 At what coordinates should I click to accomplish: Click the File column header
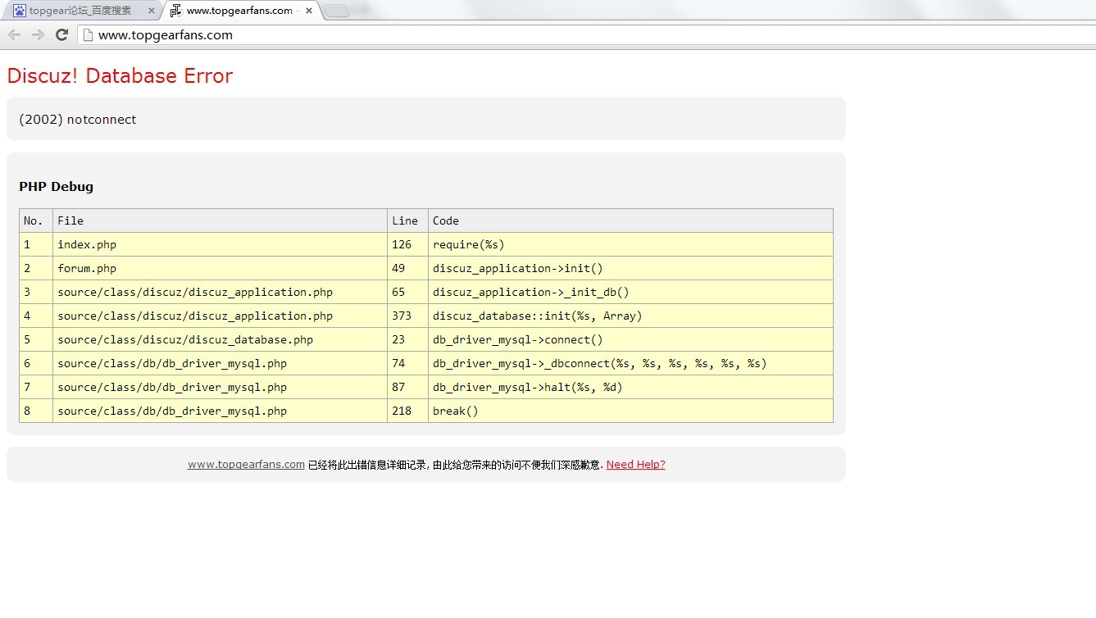pos(220,220)
